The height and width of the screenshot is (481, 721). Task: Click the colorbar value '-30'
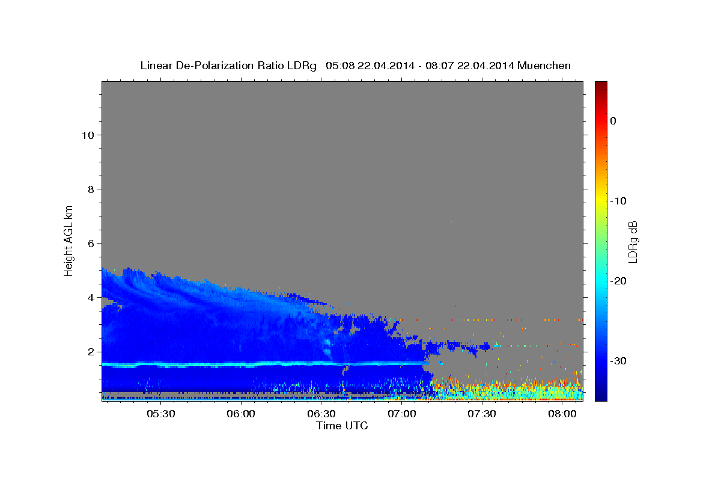619,361
